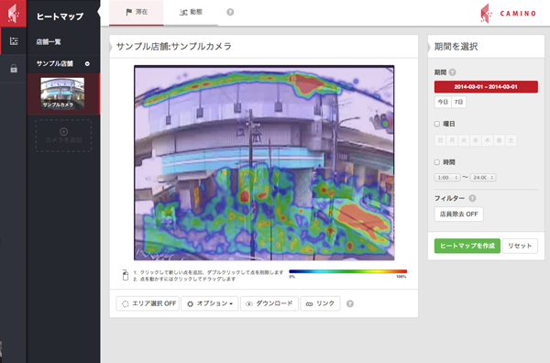Toggle the 日 weekday button

pos(440,140)
